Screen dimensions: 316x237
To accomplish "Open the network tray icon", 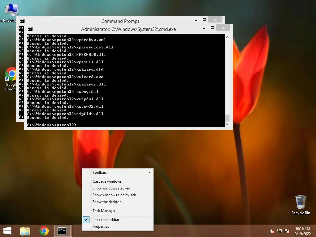I will 279,231.
